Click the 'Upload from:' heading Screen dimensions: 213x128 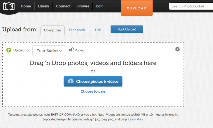click(x=20, y=30)
